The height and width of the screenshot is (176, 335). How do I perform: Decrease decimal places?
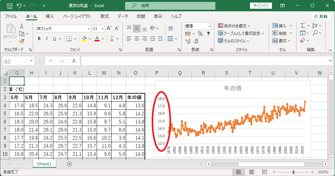(196, 41)
